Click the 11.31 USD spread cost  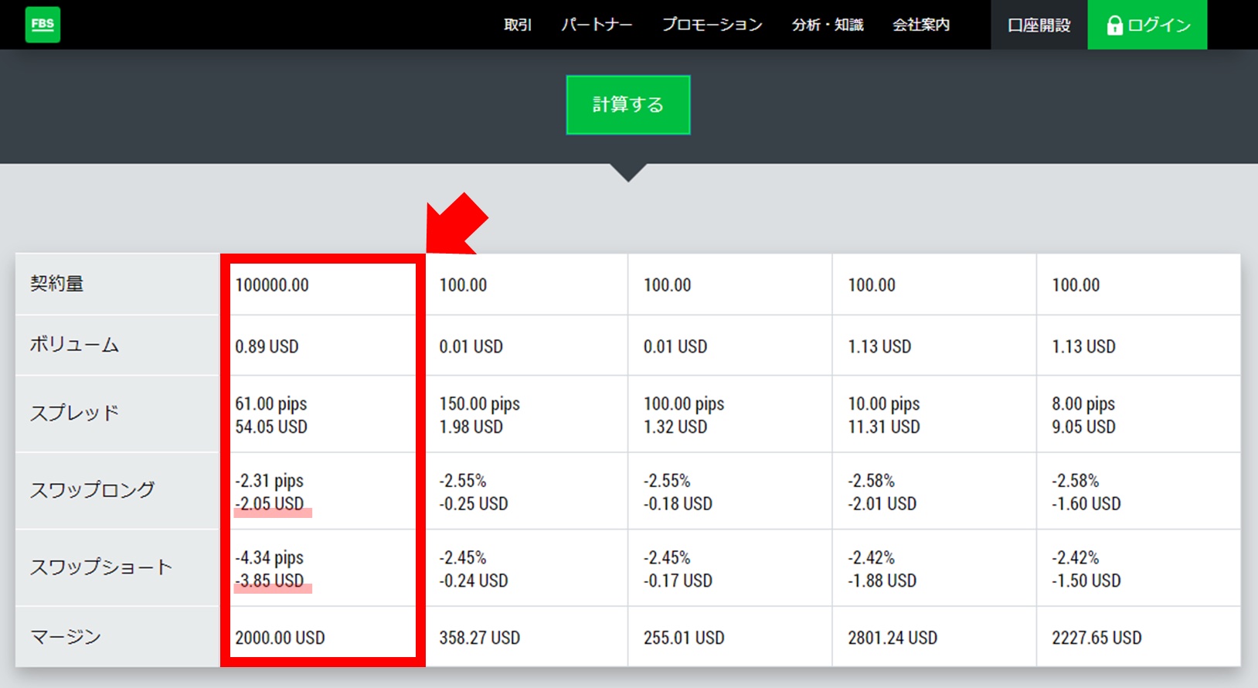click(884, 427)
